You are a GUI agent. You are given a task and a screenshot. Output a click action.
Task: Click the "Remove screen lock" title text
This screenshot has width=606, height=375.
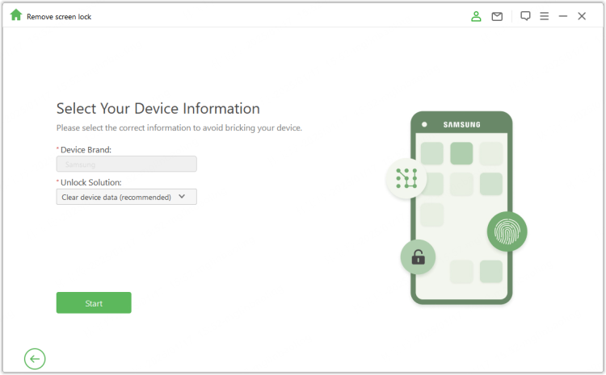(59, 16)
